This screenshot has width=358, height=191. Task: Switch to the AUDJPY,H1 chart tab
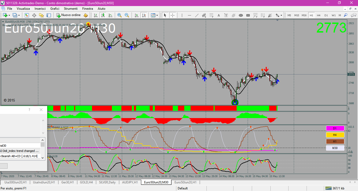click(x=130, y=182)
